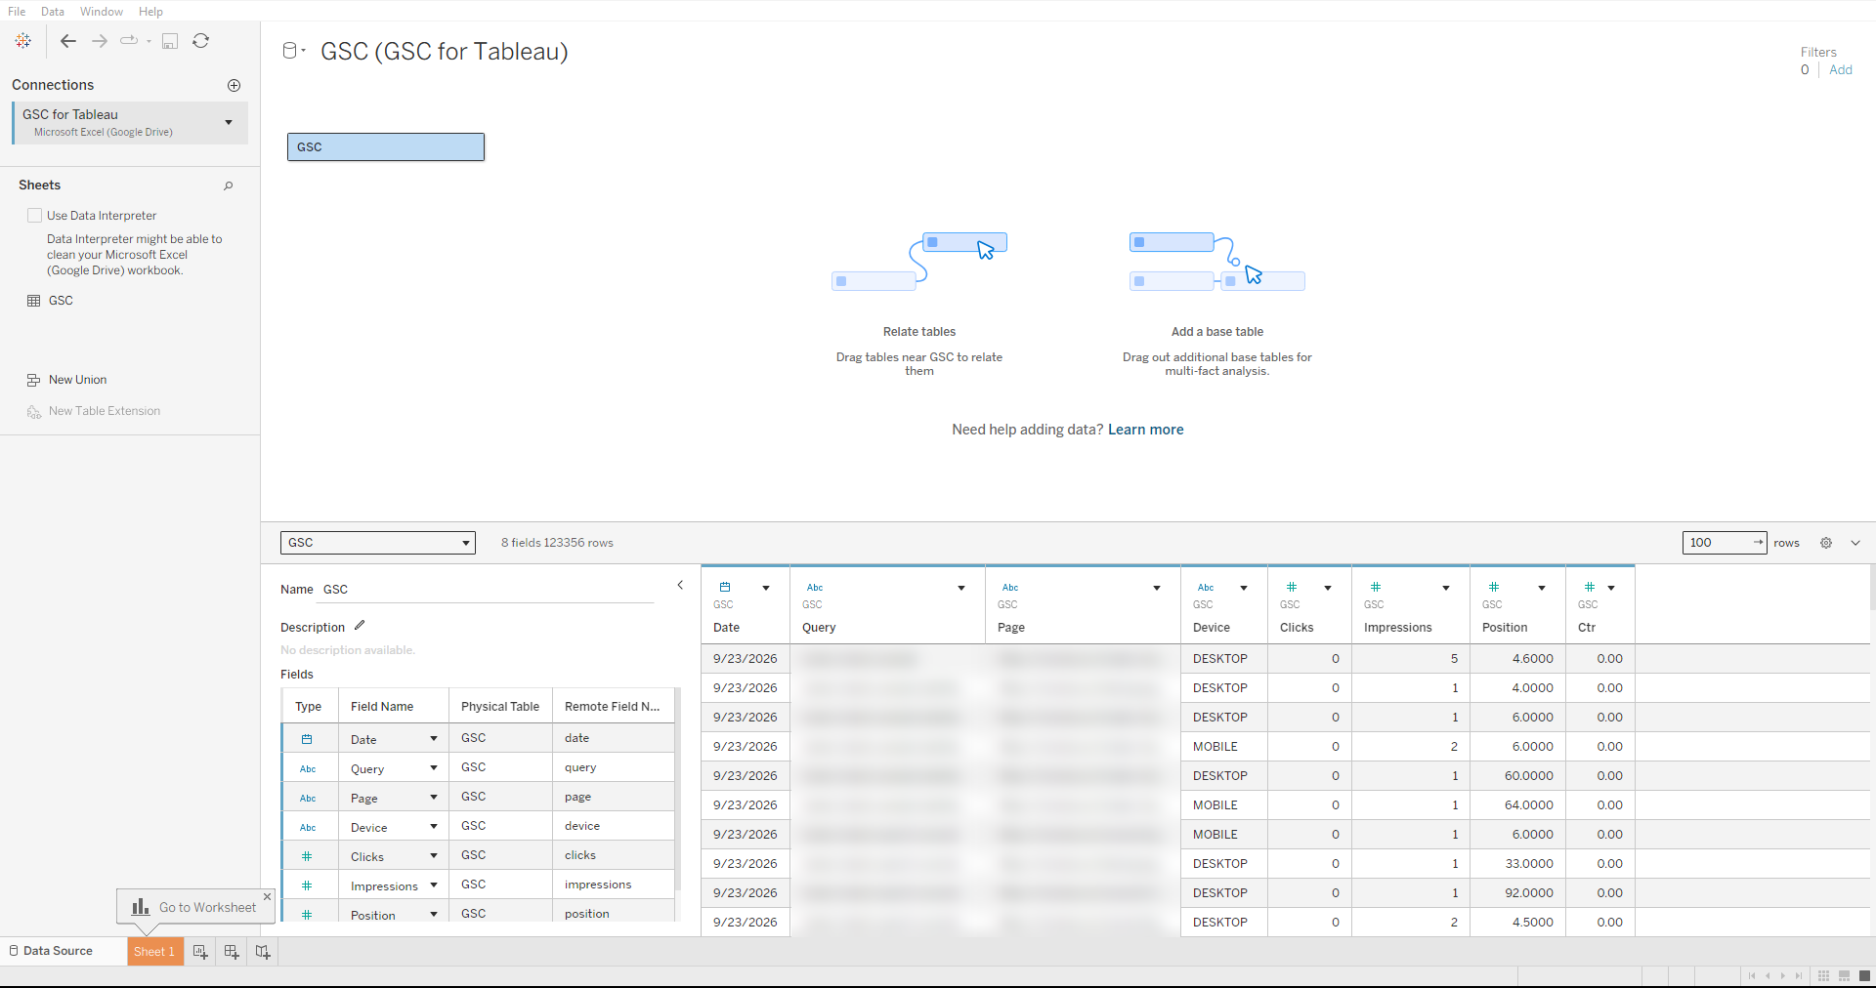Go back with the left arrow icon

68,41
